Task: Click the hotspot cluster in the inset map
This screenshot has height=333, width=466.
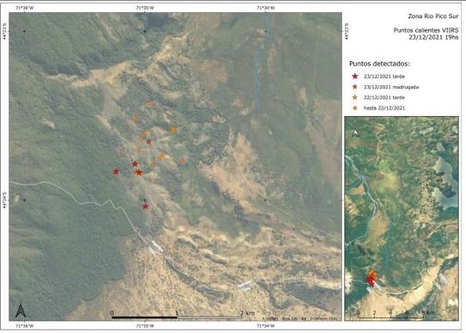Action: click(371, 278)
